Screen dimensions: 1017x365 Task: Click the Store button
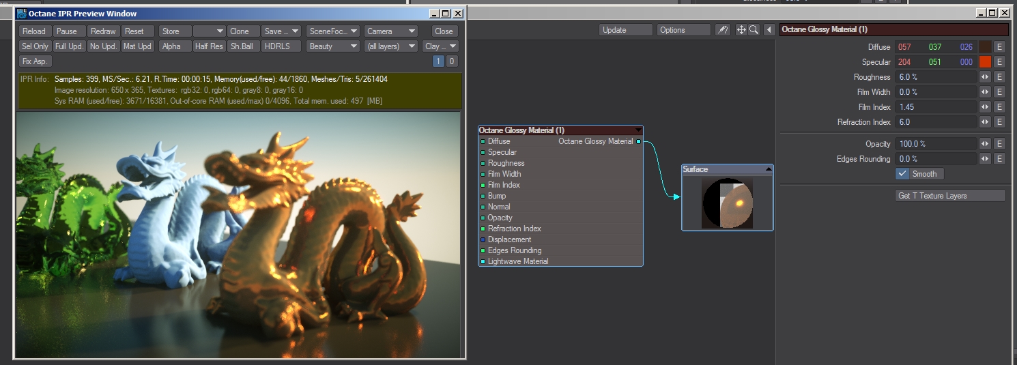pos(175,31)
